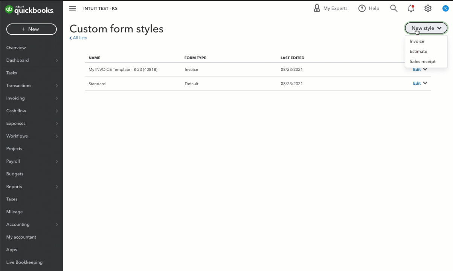
Task: Open Overview in the sidebar
Action: 16,47
